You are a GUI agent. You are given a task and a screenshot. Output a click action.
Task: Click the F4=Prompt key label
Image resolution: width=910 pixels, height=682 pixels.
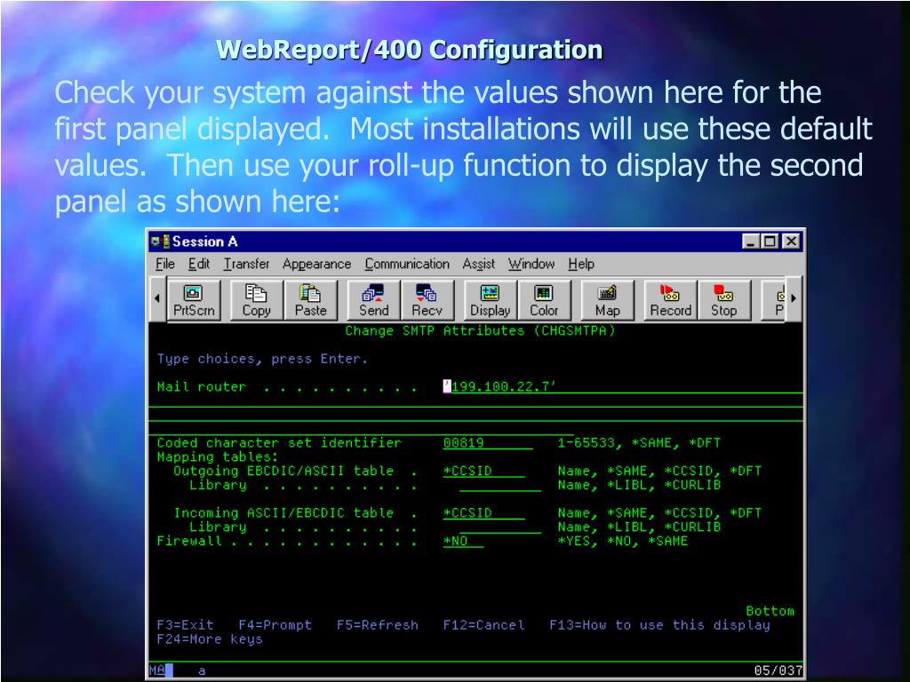pos(275,625)
